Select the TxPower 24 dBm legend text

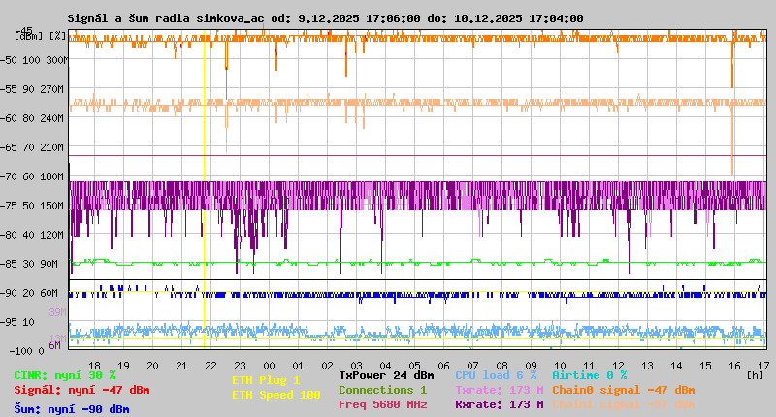[x=386, y=375]
